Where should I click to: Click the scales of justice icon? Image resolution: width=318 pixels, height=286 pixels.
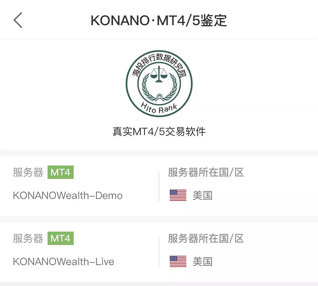click(159, 74)
